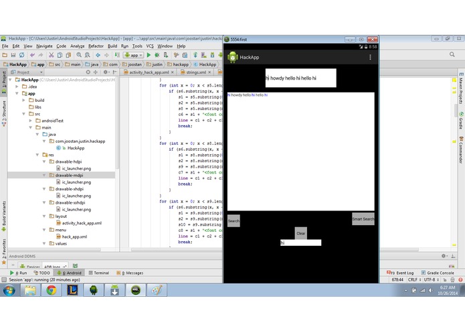This screenshot has width=465, height=331.
Task: Open the Terminal tool window tab
Action: click(x=99, y=273)
